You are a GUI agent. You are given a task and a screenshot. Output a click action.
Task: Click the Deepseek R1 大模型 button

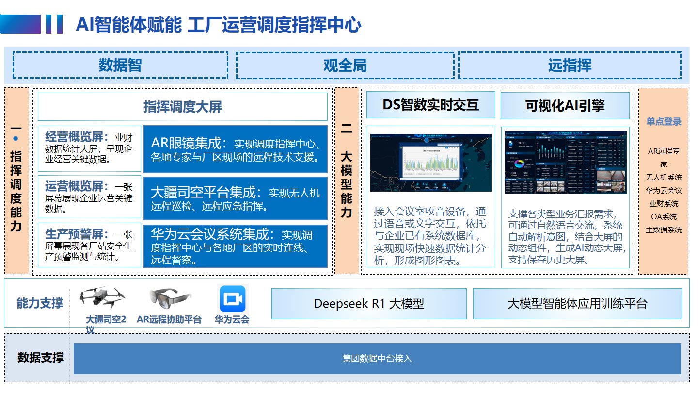369,304
